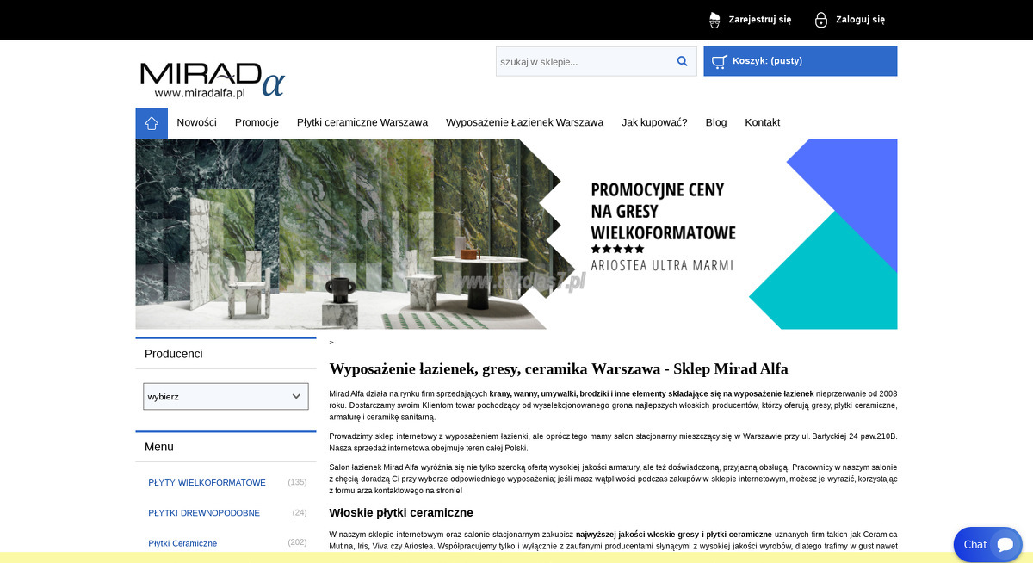Go to the Kontakt page

click(763, 122)
